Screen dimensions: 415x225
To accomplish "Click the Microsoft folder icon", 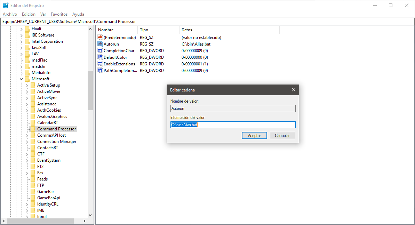I will pos(27,79).
